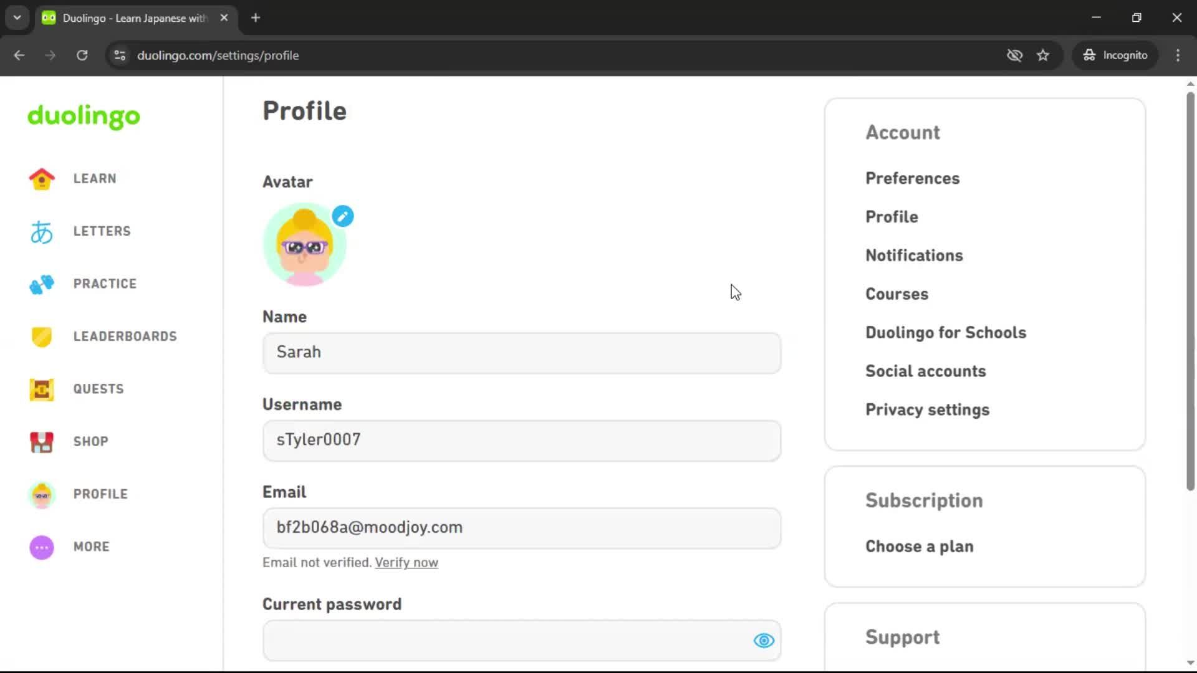Click the More smiley icon in sidebar
The image size is (1197, 673).
(x=41, y=547)
